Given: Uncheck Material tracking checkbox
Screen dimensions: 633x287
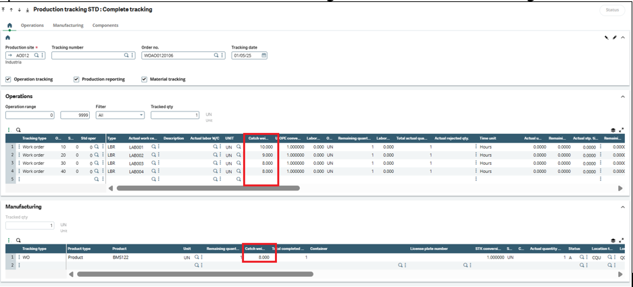Looking at the screenshot, I should pyautogui.click(x=144, y=79).
